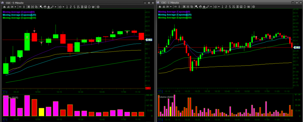This screenshot has height=122, width=303.
Task: Click the vertical bars icon in 5-minute toolbar
Action: pos(25,7)
